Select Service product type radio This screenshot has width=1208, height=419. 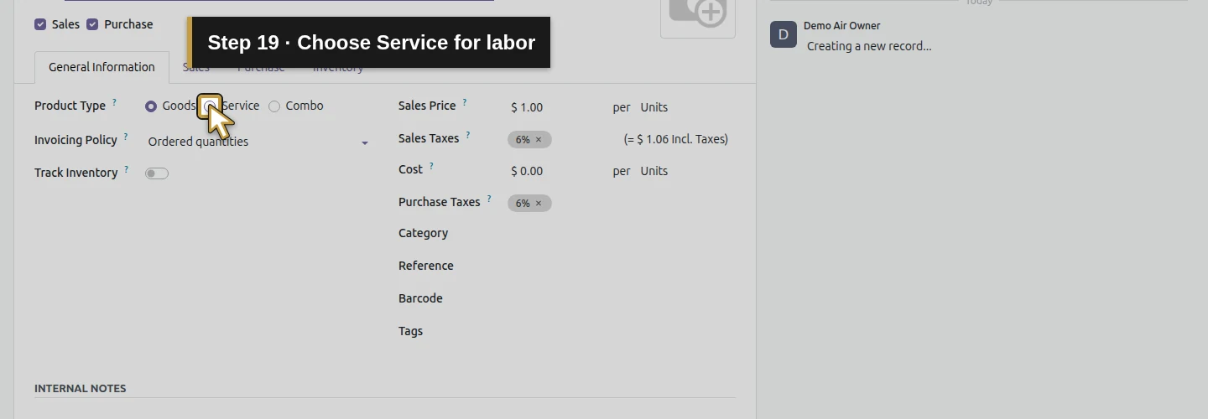[x=210, y=106]
